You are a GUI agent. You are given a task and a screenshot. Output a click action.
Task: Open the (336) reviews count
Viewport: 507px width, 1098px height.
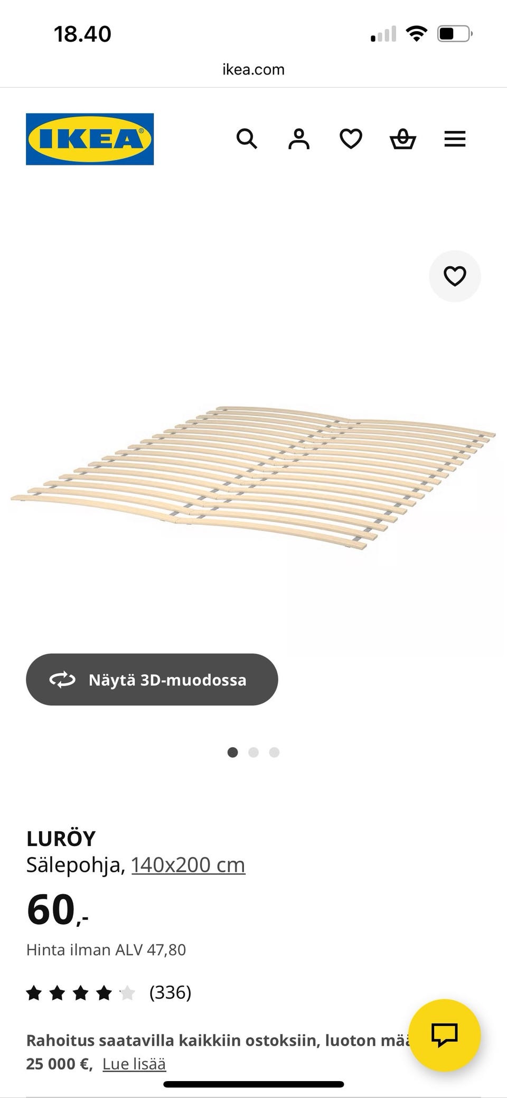[170, 992]
